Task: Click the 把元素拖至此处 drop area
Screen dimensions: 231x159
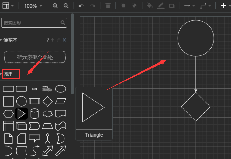Action: 35,57
